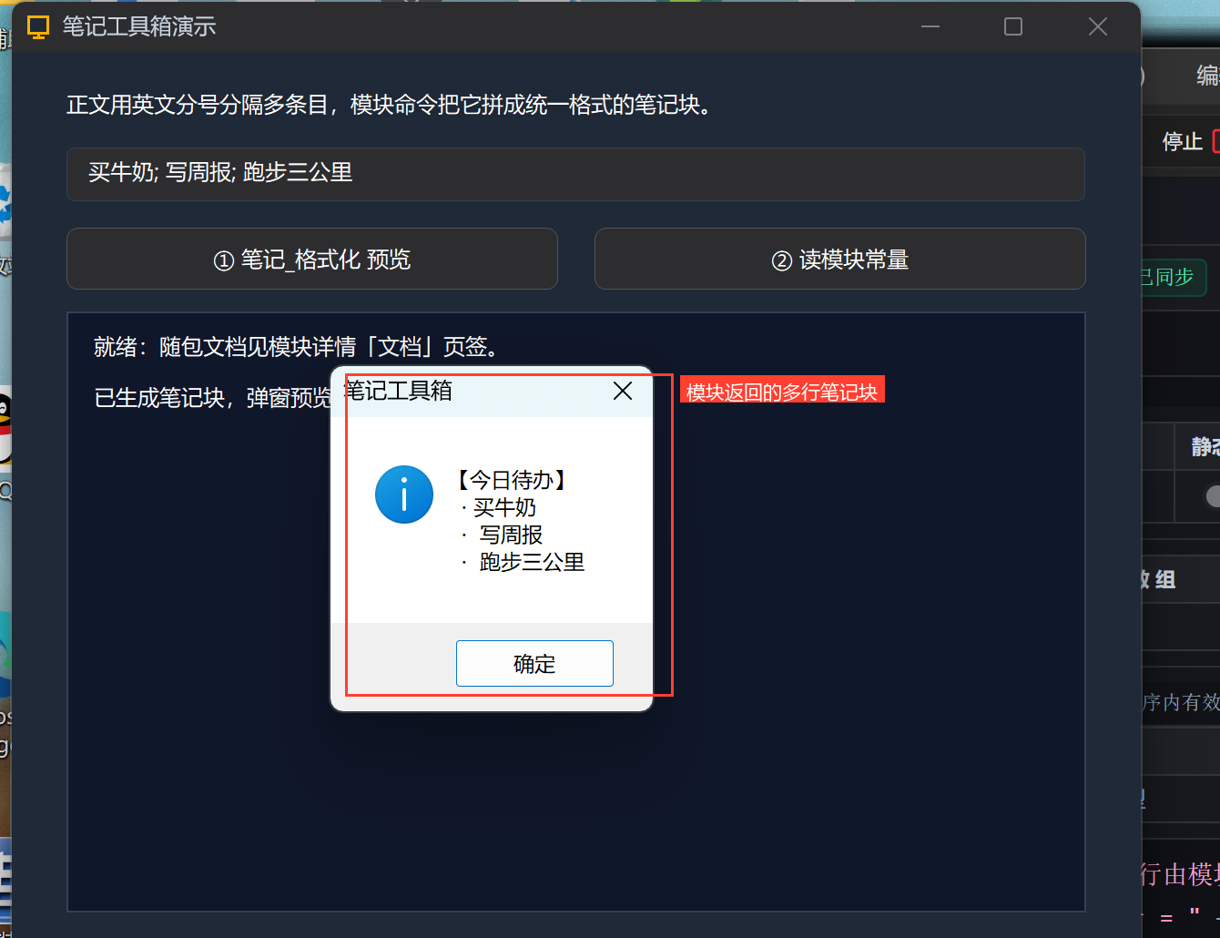Click the 笔记工具箱演示 window title text
The image size is (1220, 938).
point(139,26)
